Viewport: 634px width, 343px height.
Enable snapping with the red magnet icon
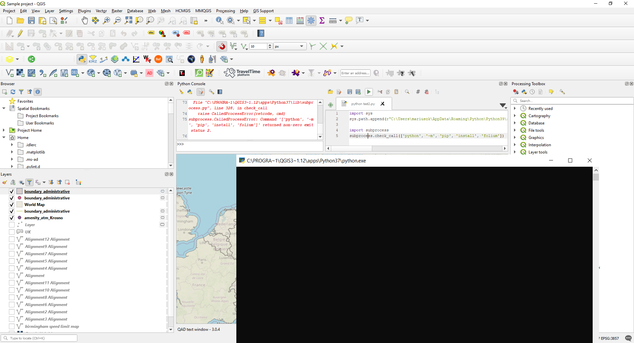pos(222,46)
